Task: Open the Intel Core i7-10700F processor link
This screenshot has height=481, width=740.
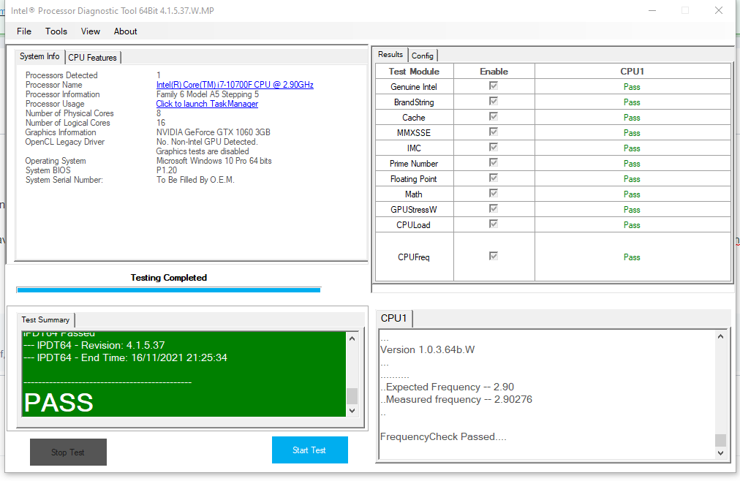Action: tap(235, 85)
